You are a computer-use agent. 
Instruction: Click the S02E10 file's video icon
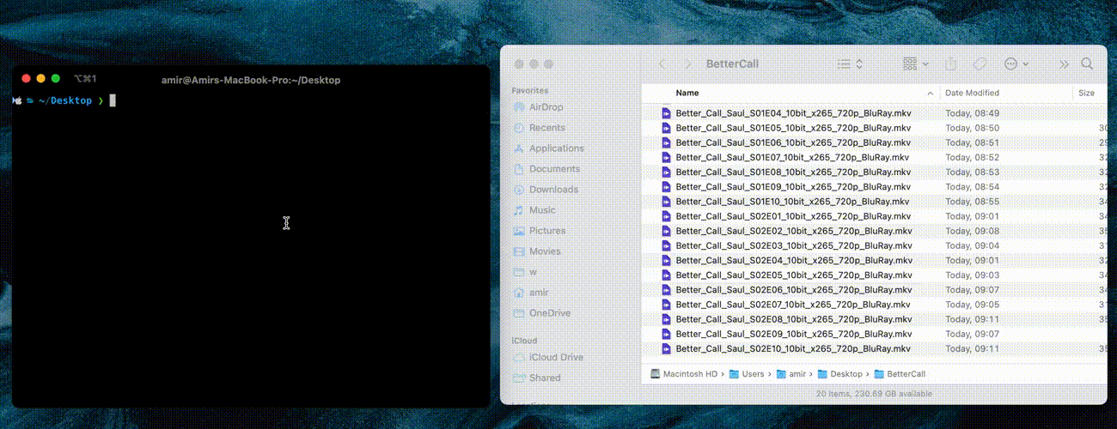coord(665,348)
